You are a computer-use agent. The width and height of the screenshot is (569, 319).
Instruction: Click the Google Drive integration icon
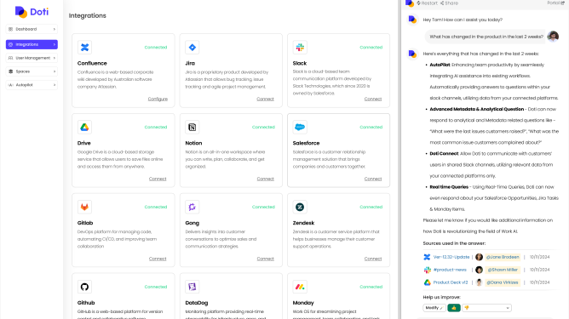84,128
